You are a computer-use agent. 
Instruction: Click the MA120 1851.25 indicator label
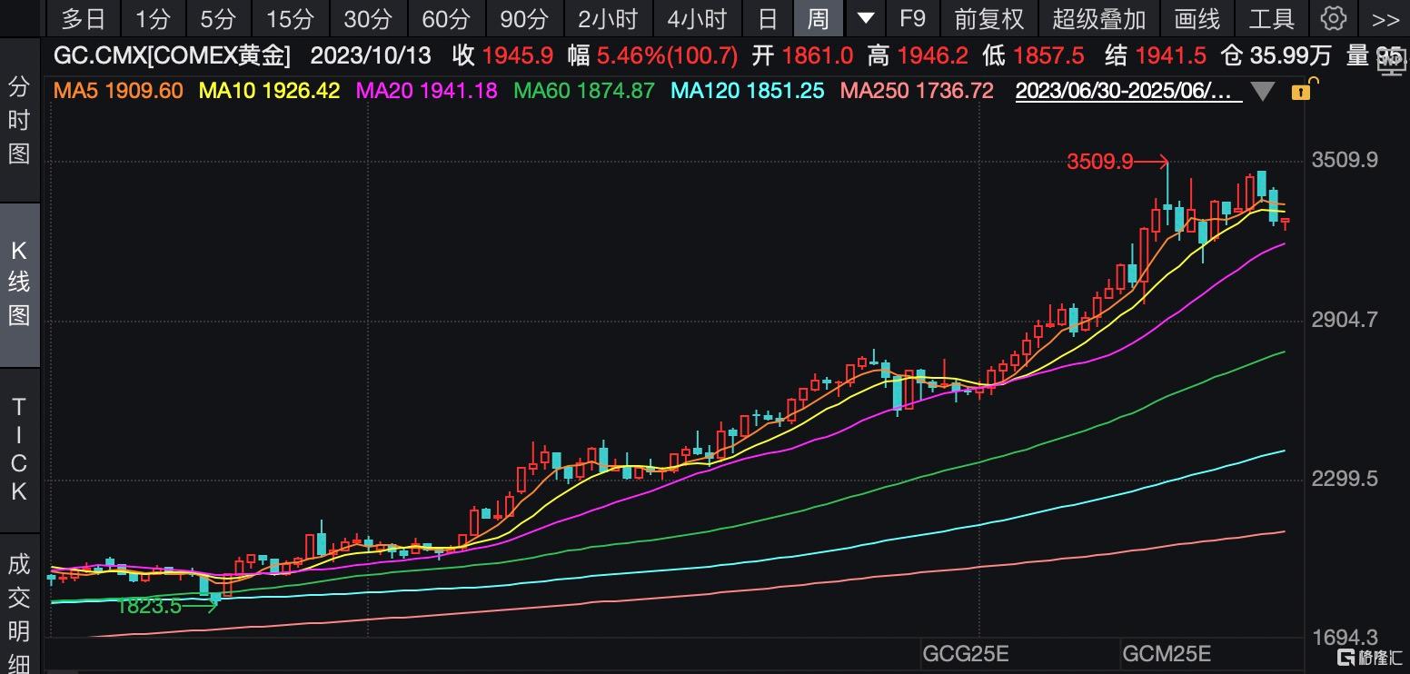point(748,91)
